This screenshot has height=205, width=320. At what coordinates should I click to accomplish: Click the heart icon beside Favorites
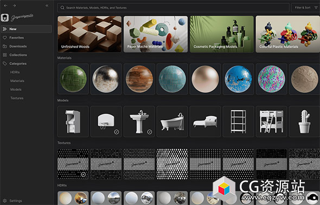tap(5, 38)
